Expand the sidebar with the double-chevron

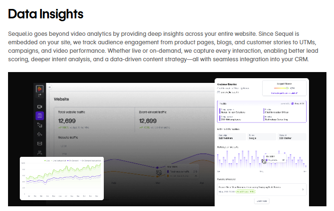pyautogui.click(x=49, y=88)
